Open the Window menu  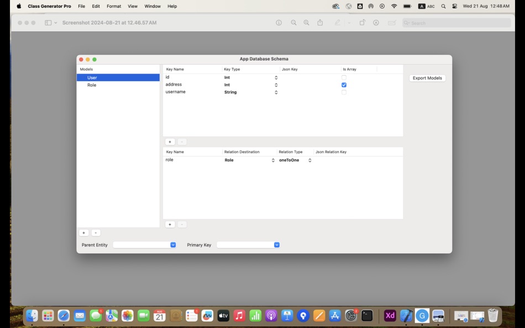152,6
